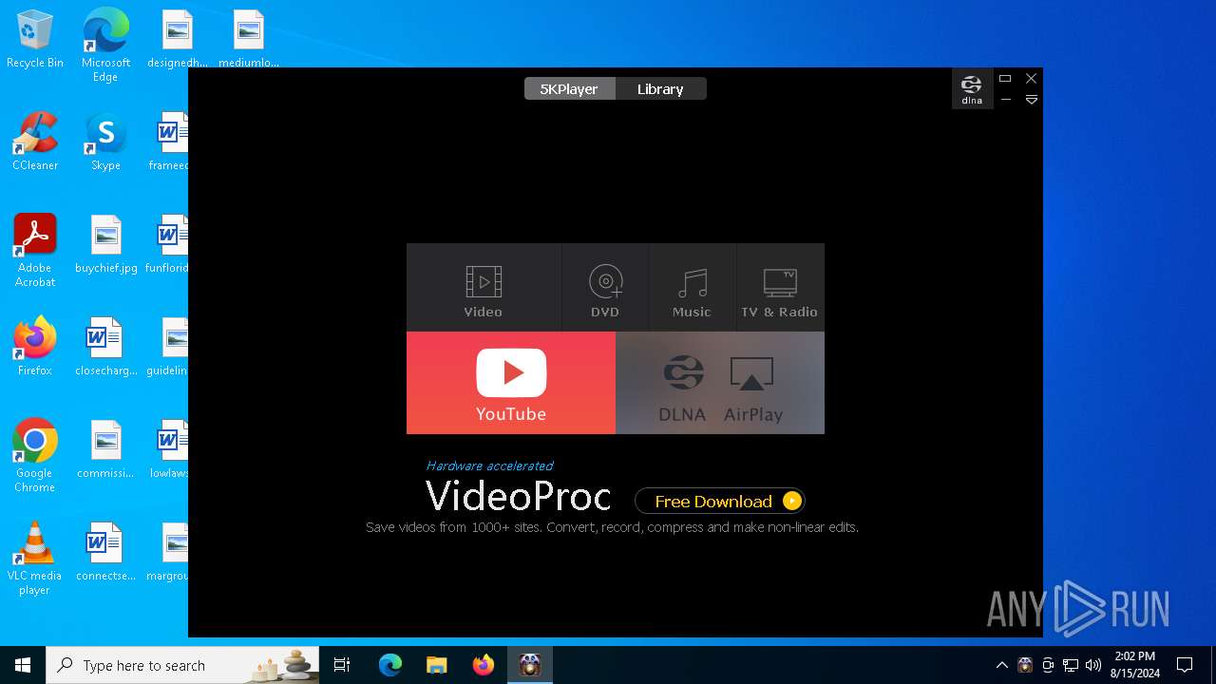This screenshot has height=684, width=1216.
Task: Open Firefox from the taskbar
Action: (484, 665)
